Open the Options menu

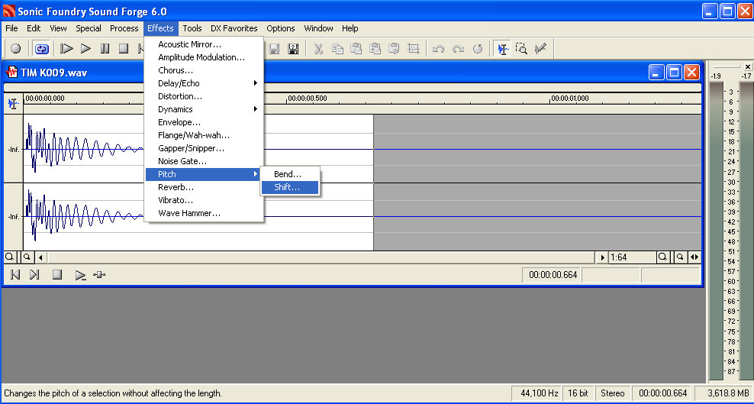coord(281,28)
